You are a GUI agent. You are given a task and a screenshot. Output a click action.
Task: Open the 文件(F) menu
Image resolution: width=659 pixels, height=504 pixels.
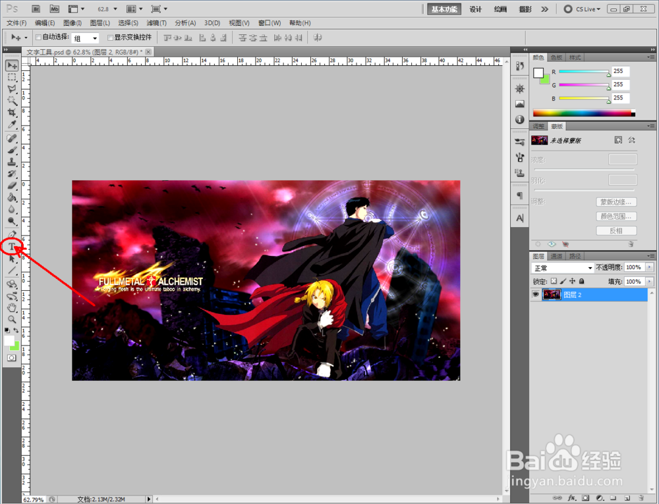point(17,23)
